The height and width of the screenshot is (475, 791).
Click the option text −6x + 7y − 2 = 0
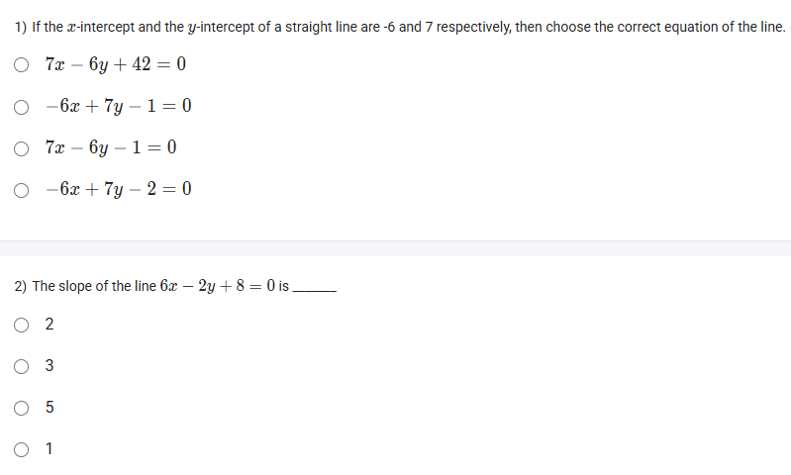[118, 189]
